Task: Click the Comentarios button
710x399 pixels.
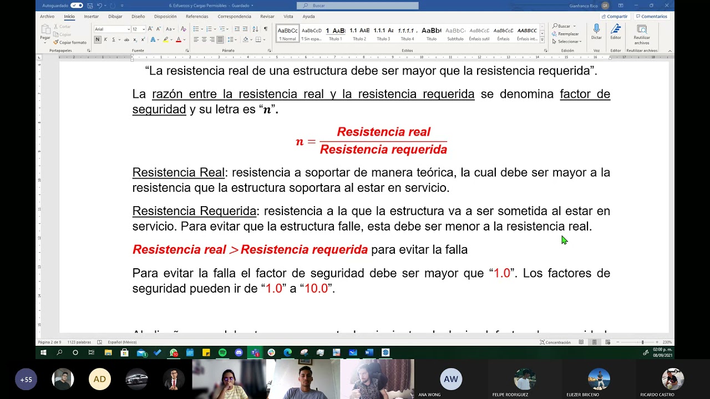Action: (652, 17)
